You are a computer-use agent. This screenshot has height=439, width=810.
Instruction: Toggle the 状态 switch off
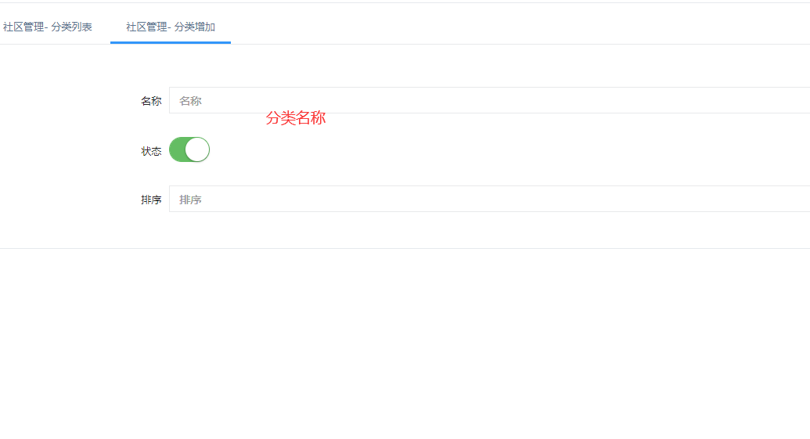click(x=189, y=149)
